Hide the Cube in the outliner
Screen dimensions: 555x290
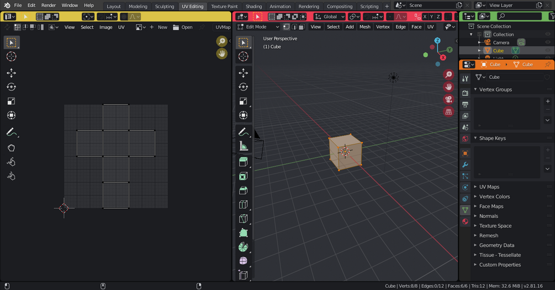click(548, 51)
